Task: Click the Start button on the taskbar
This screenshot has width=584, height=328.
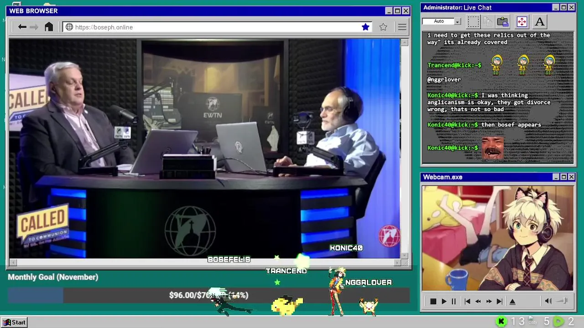Action: [x=14, y=322]
